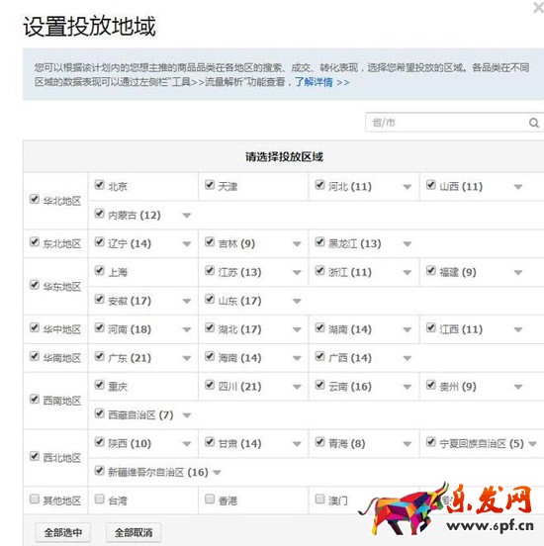The height and width of the screenshot is (546, 544).
Task: Expand the 青海 (8) dropdown arrow
Action: 408,444
